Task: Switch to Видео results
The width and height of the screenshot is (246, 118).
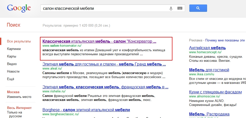Action: (12, 64)
